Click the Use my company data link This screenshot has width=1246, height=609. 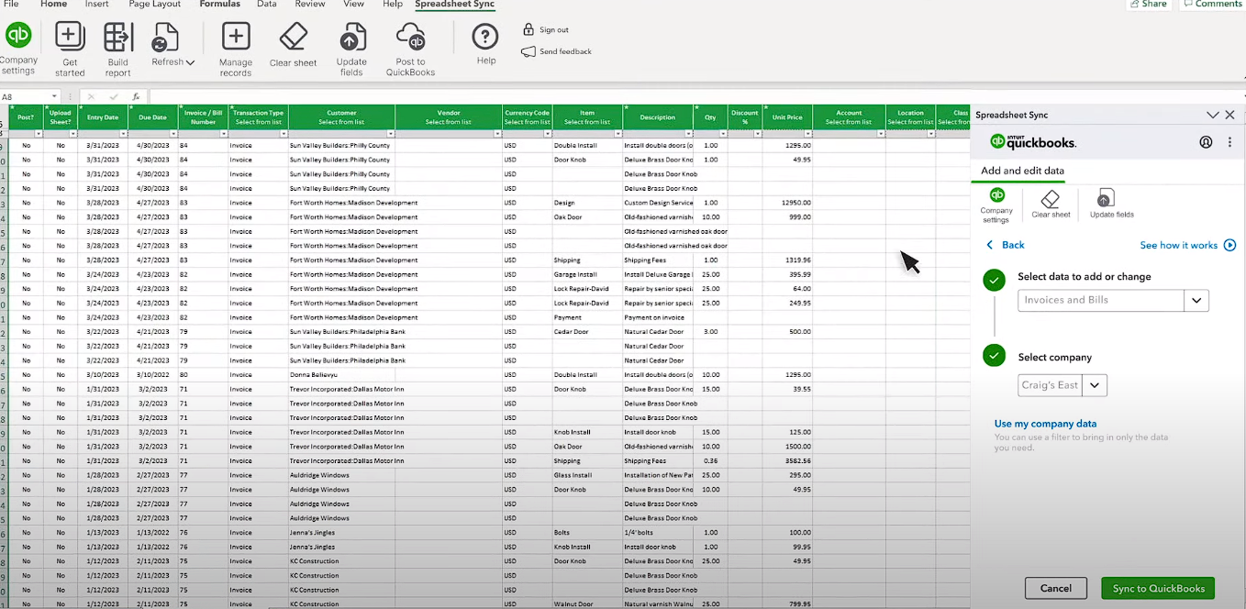(x=1045, y=424)
